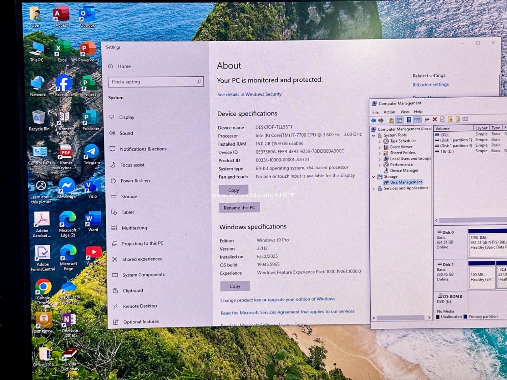This screenshot has width=507, height=380.
Task: Open the File menu in Computer Management
Action: (x=376, y=112)
